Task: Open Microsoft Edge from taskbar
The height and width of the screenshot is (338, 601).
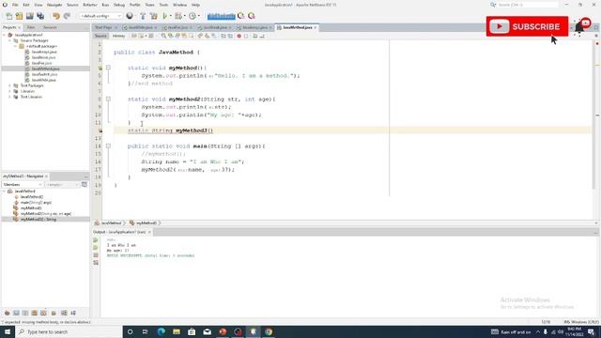Action: coord(161,331)
